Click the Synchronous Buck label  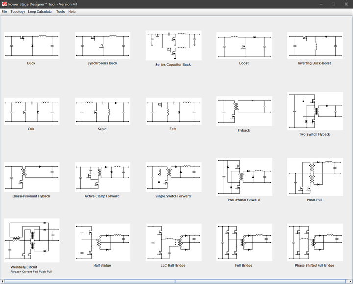point(102,63)
